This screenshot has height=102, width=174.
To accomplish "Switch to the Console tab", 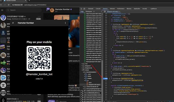I will click(98, 9).
